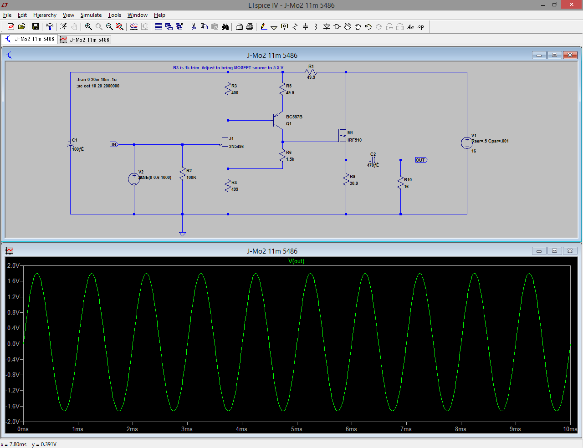This screenshot has height=448, width=583.
Task: Click the 2N5486 JFET label
Action: click(x=236, y=147)
